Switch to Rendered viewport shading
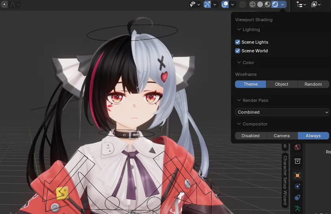This screenshot has width=331, height=214. click(x=275, y=4)
